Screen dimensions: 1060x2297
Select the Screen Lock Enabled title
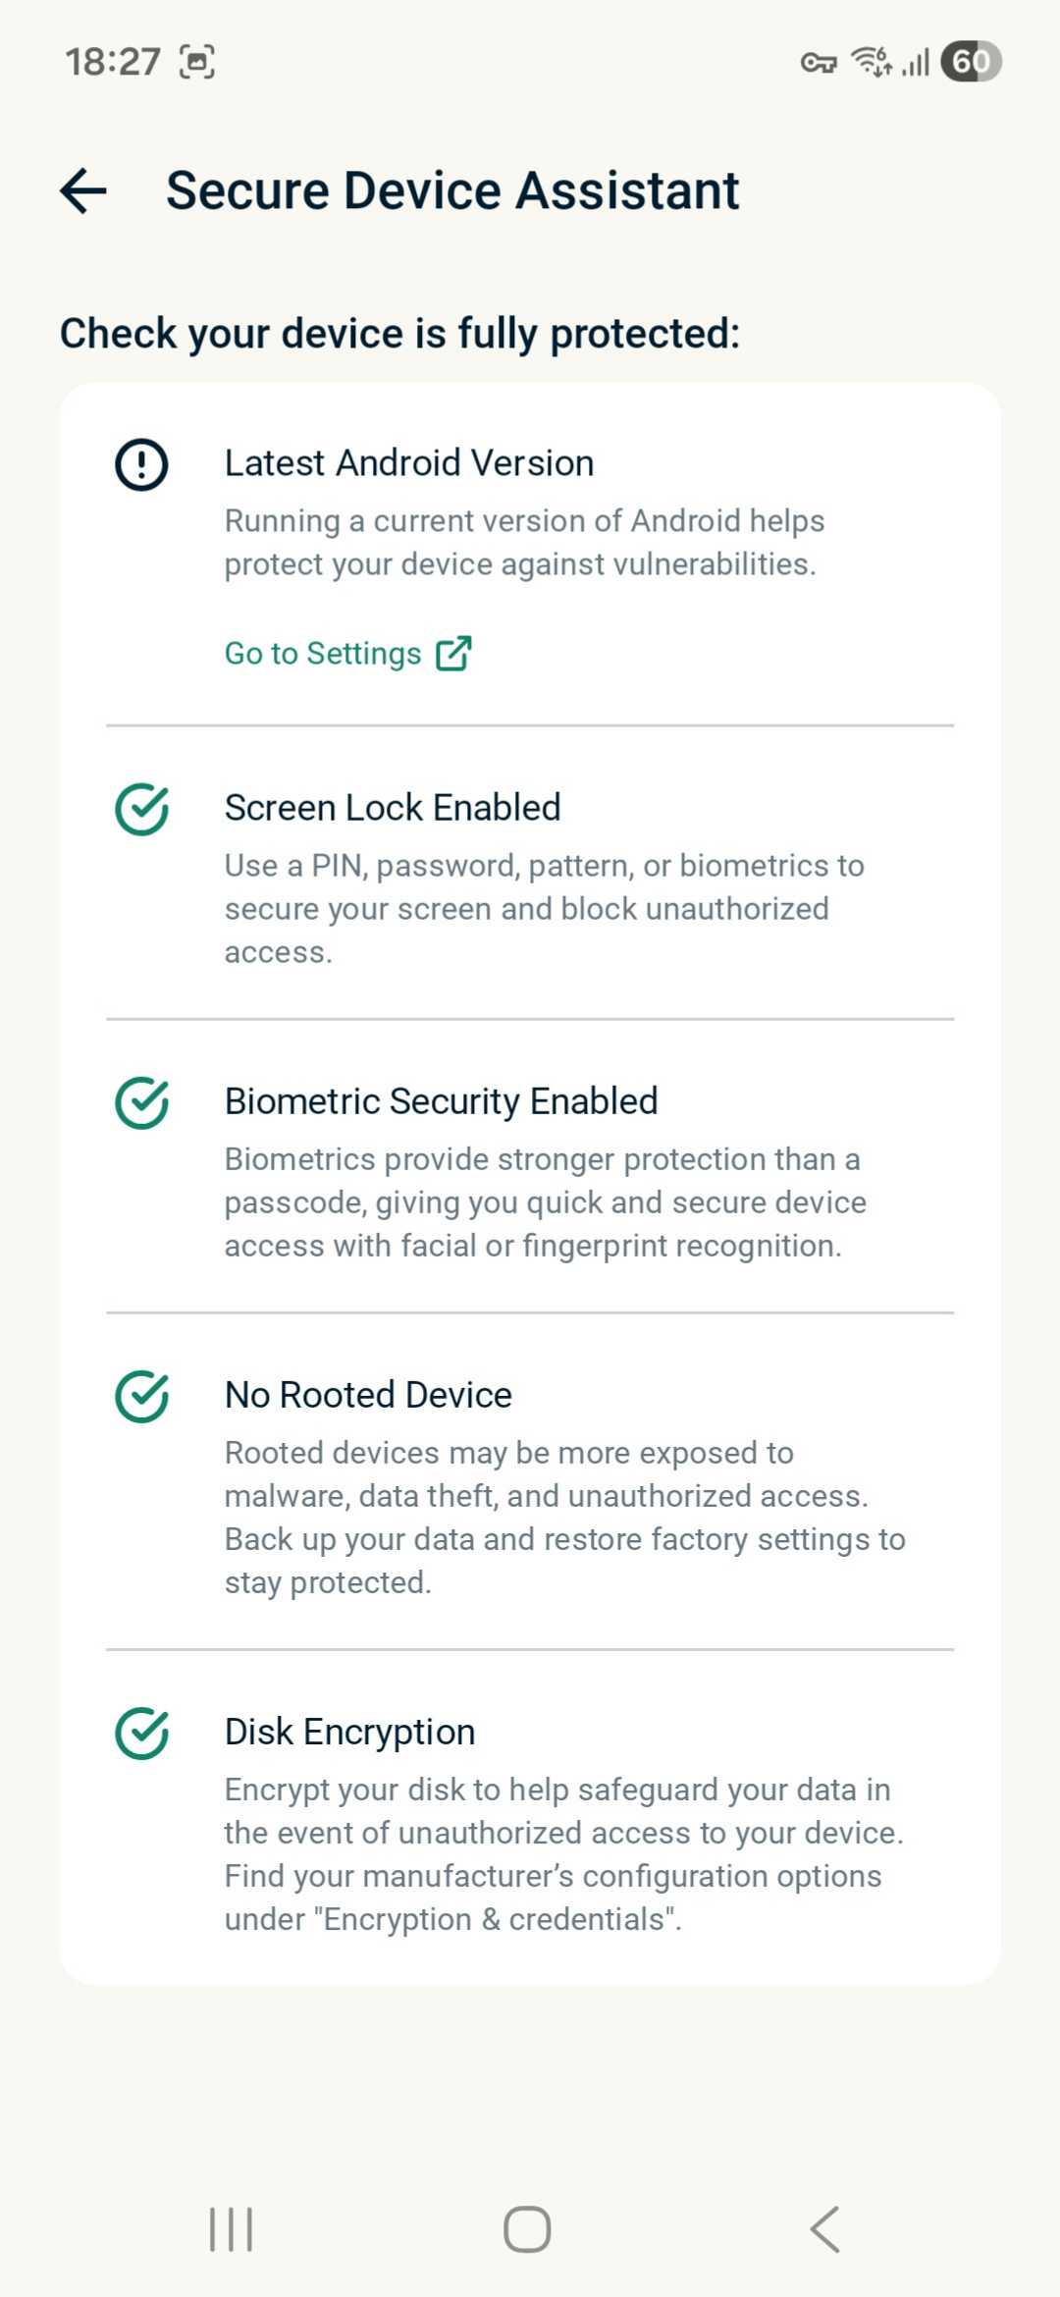coord(393,808)
